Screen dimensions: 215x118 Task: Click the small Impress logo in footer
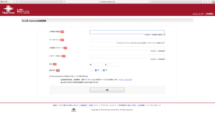(x=74, y=110)
